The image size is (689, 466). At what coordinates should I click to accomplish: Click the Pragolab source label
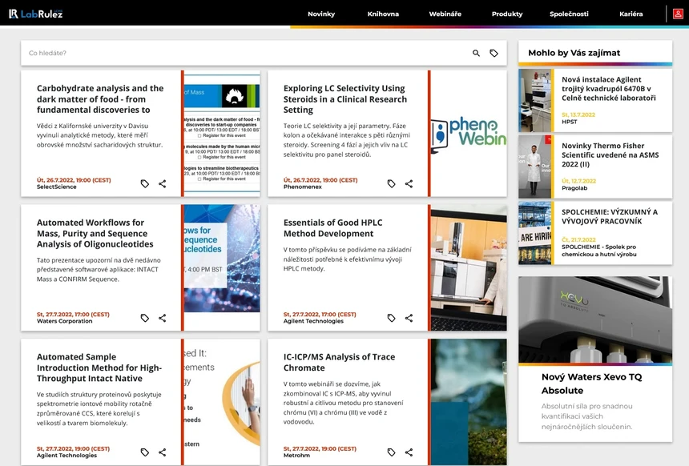click(x=574, y=188)
